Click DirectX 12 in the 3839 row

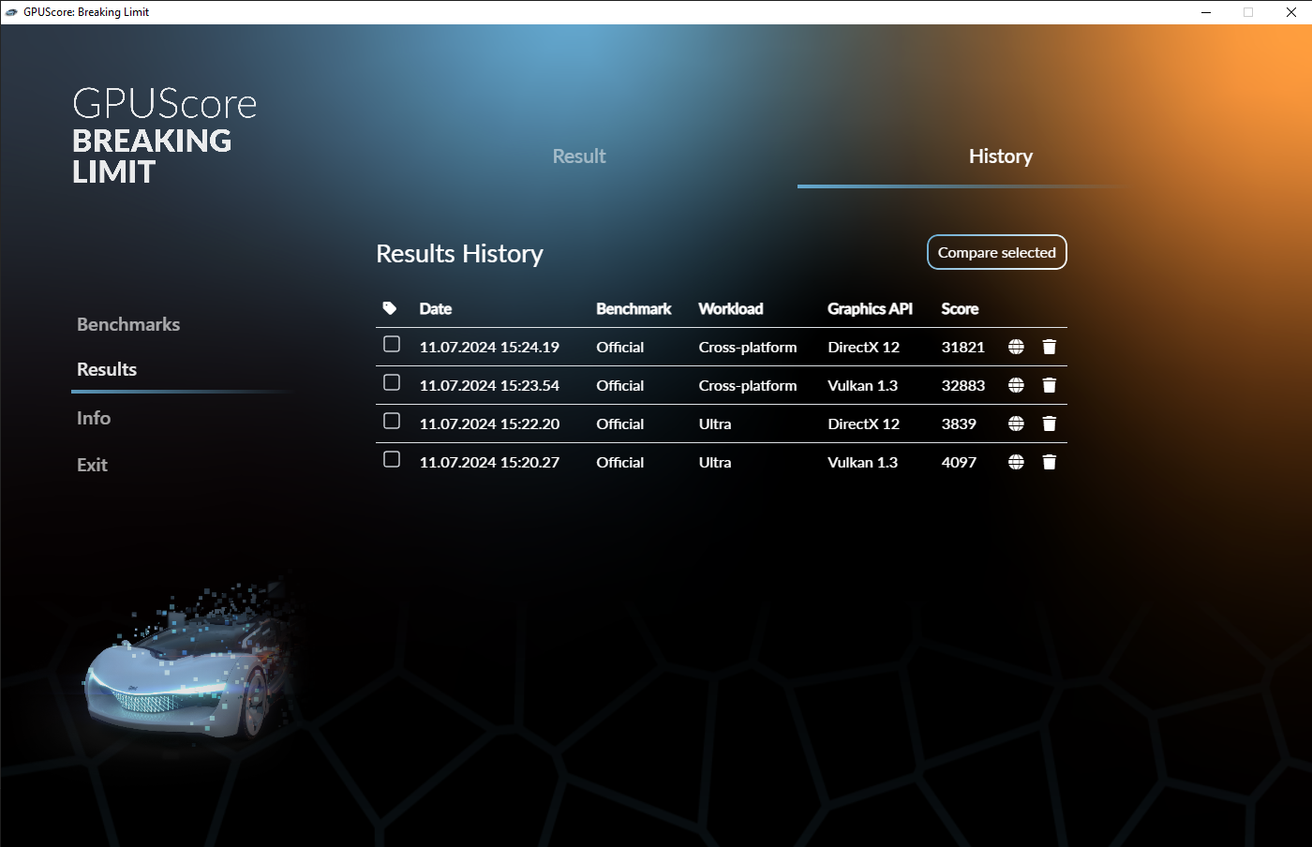[x=864, y=423]
